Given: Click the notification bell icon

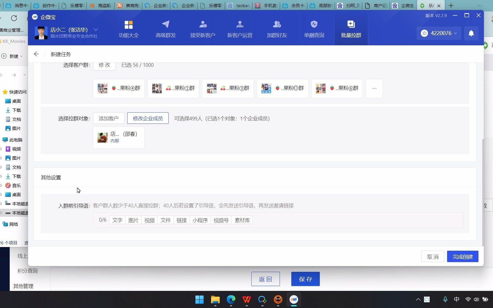Looking at the screenshot, I should tap(471, 33).
